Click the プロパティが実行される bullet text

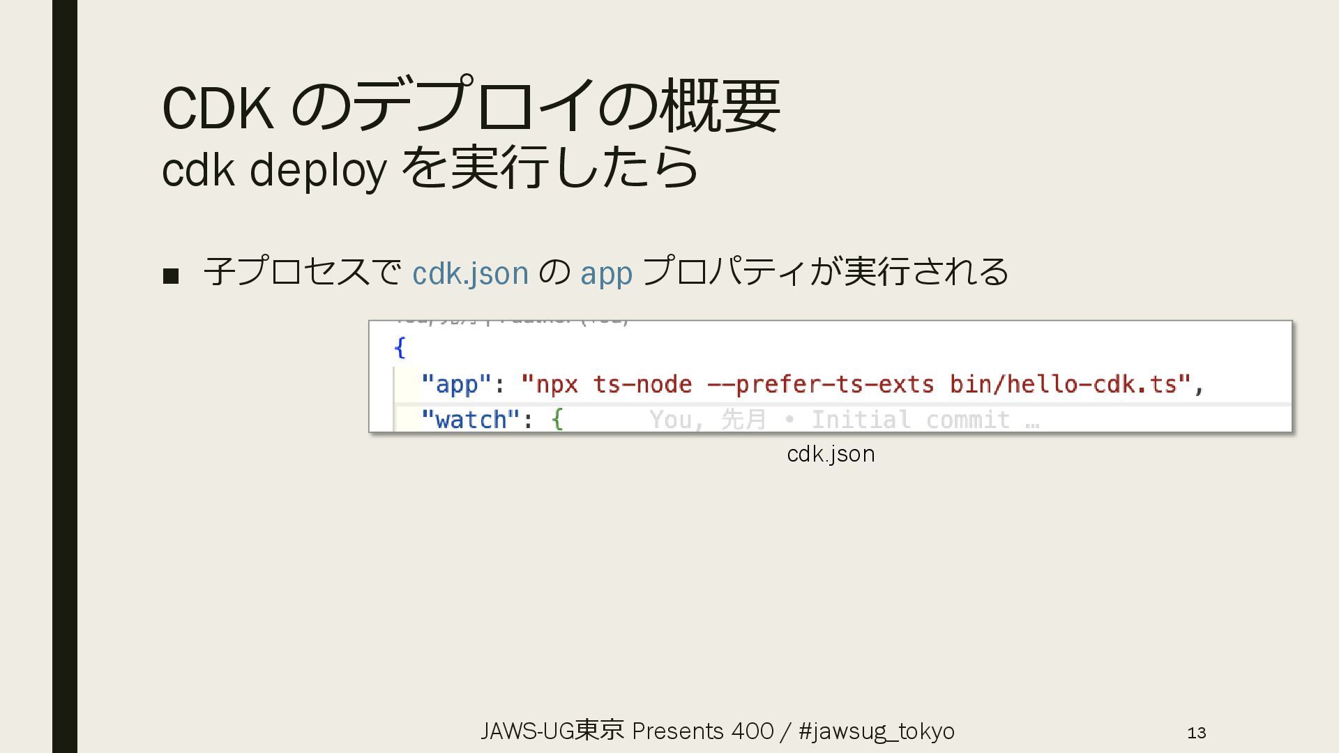coord(824,272)
